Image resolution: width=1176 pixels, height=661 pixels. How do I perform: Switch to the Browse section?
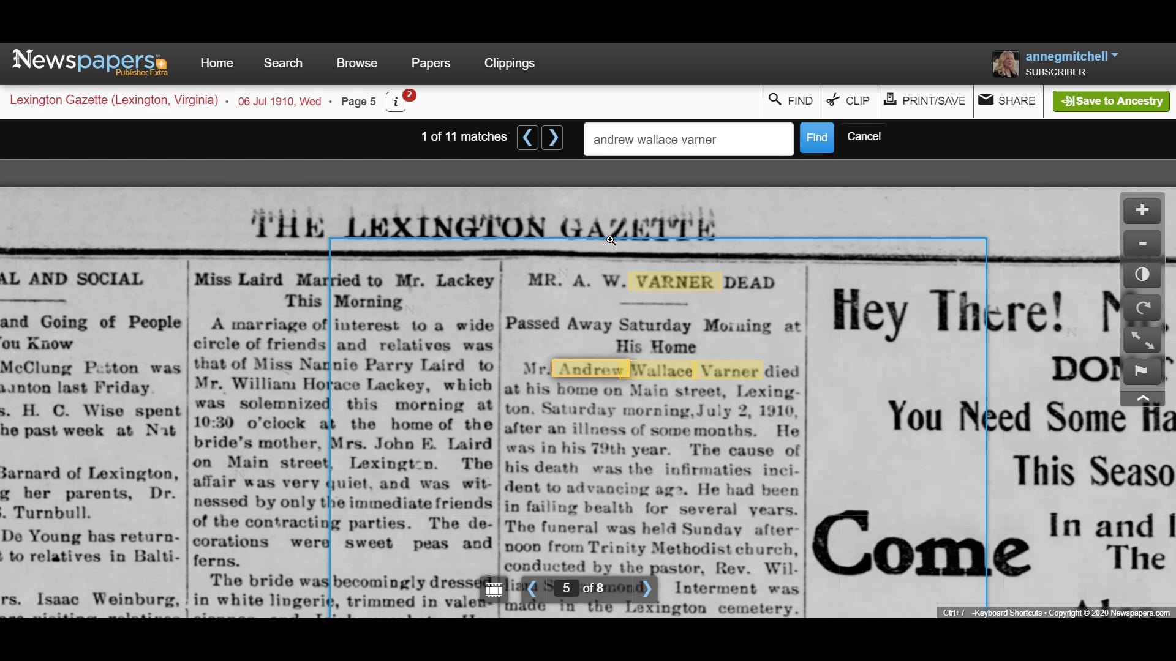[356, 62]
